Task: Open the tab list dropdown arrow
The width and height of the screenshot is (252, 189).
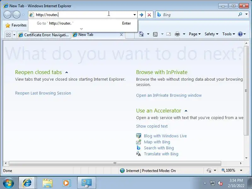Action: (14, 35)
